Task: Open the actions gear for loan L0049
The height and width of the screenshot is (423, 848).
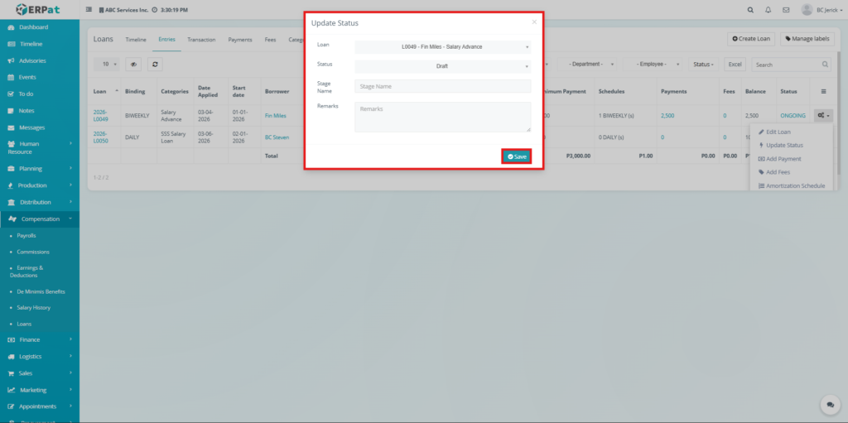Action: coord(823,115)
